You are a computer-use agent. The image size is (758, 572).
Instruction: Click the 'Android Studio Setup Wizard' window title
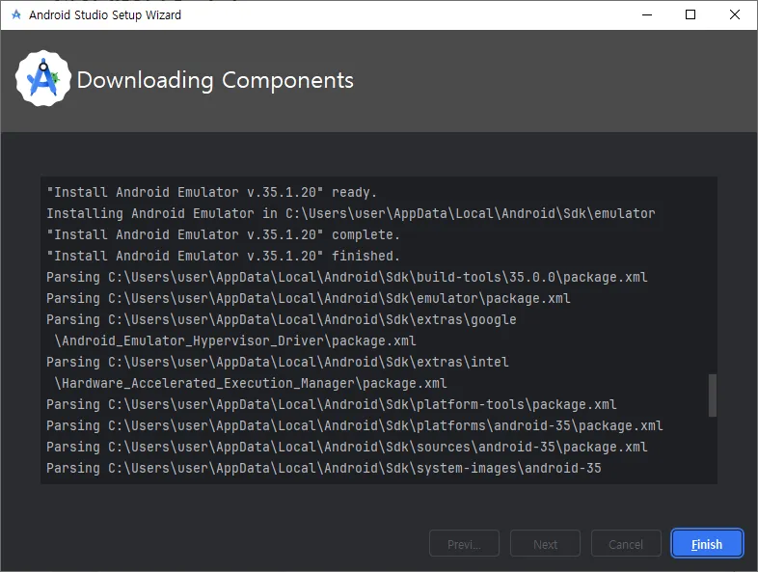105,15
